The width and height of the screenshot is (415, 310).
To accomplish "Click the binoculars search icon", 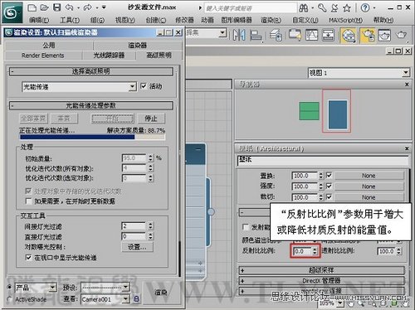I will click(304, 8).
